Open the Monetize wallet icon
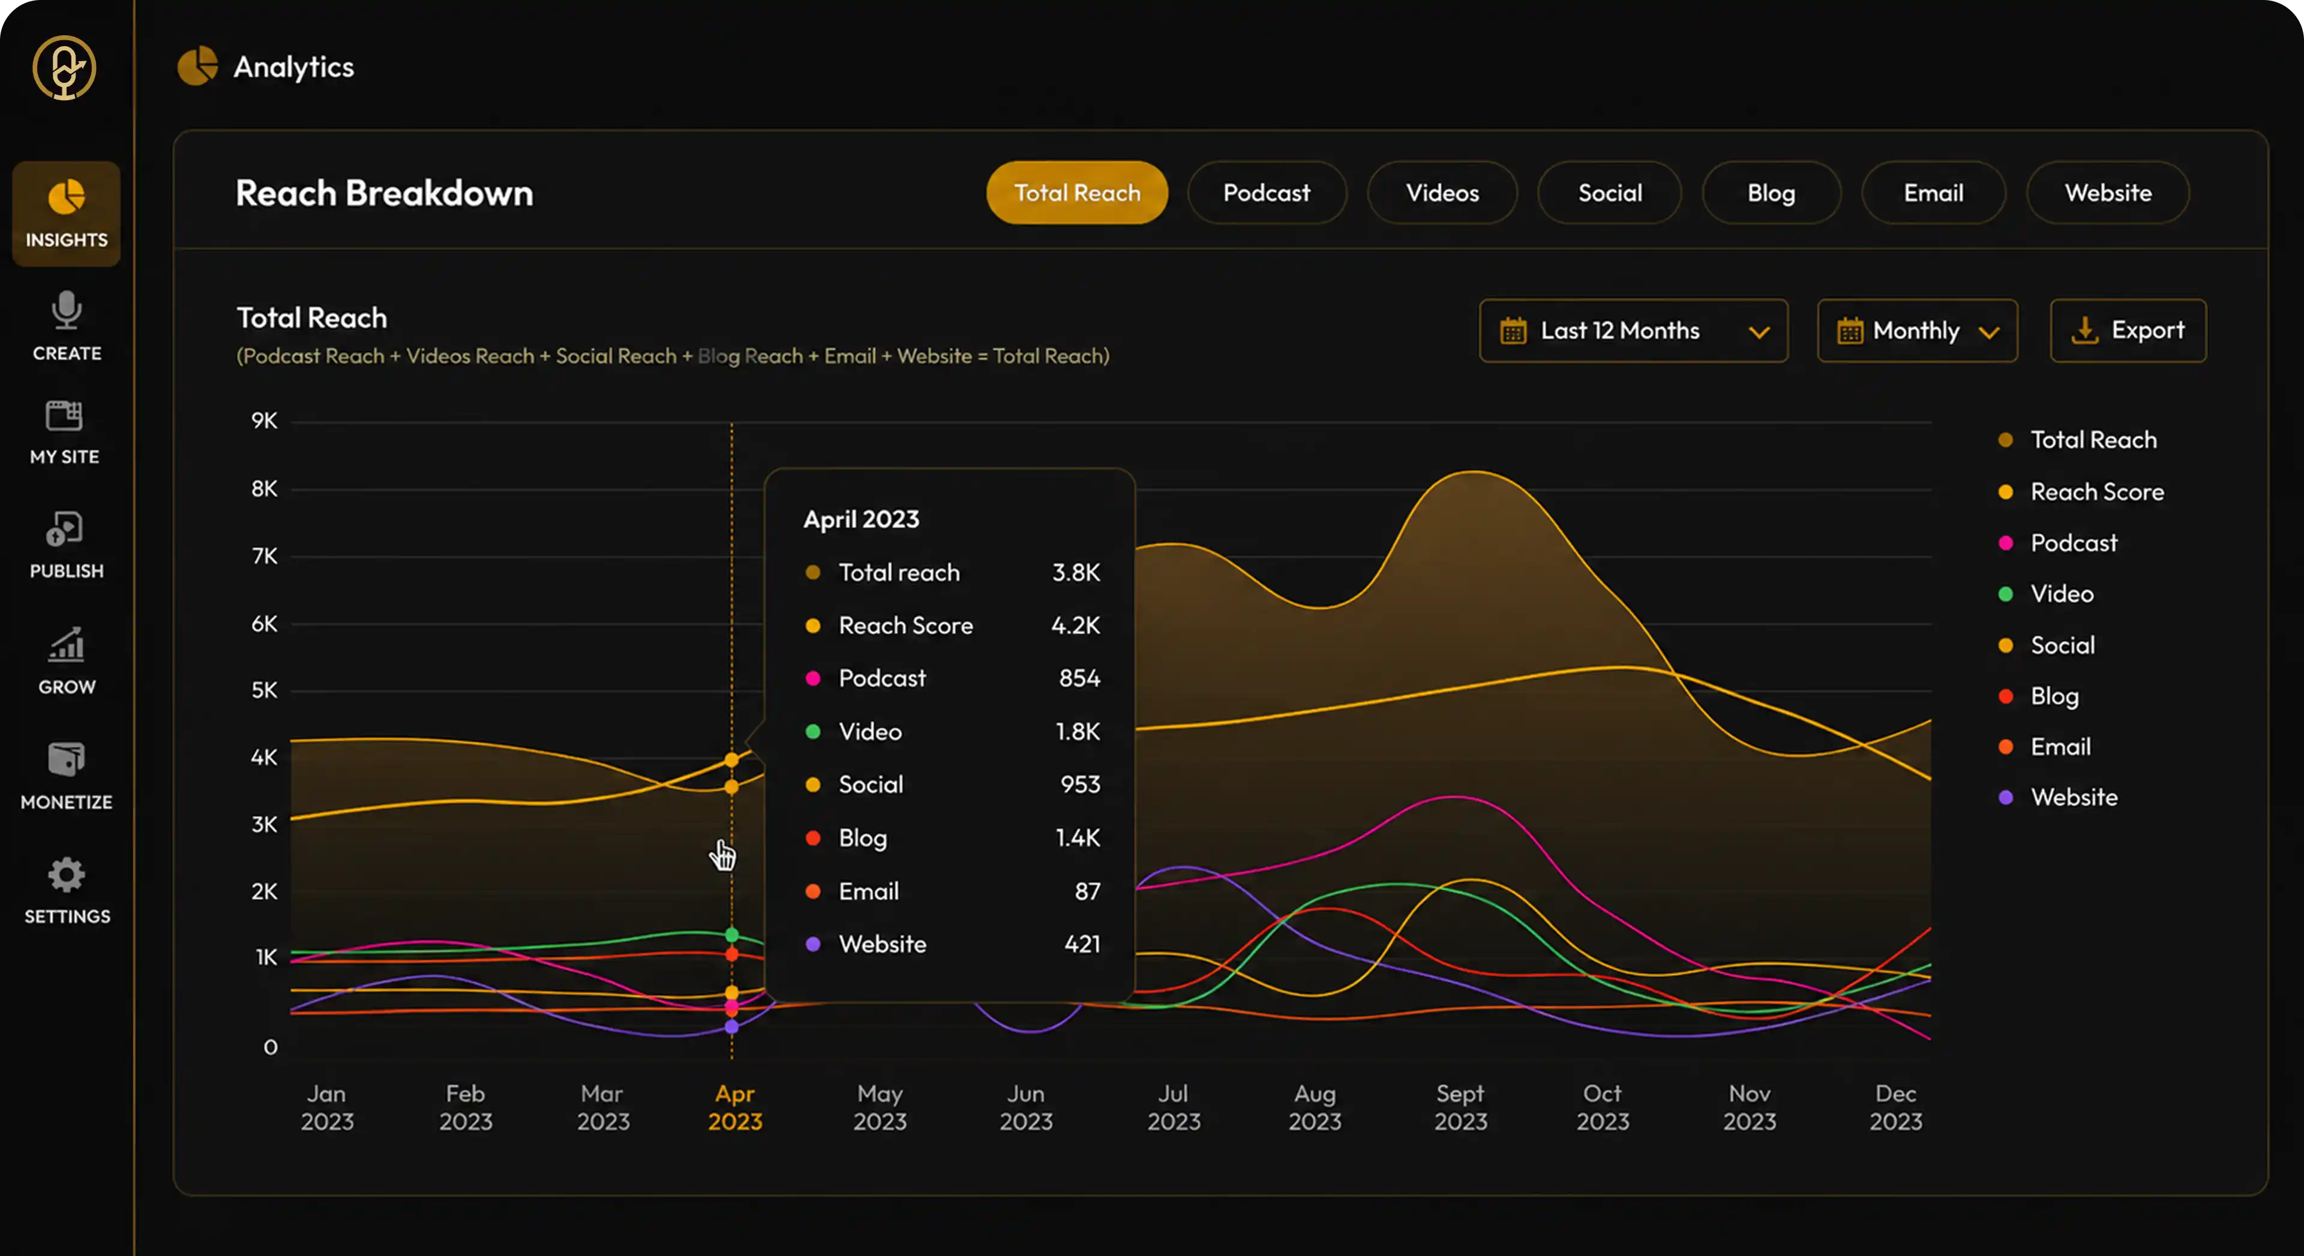Viewport: 2304px width, 1256px height. point(66,760)
